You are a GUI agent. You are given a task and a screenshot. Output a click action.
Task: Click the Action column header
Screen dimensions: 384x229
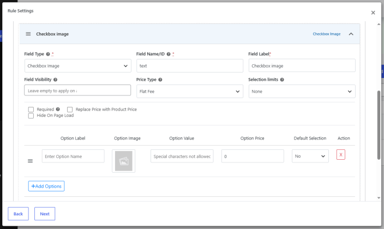point(344,138)
